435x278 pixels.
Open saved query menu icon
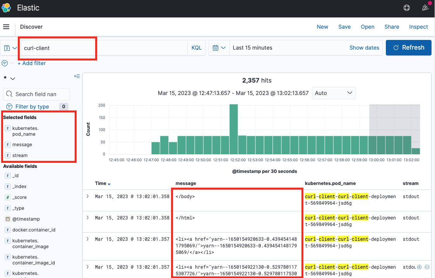[x=10, y=48]
